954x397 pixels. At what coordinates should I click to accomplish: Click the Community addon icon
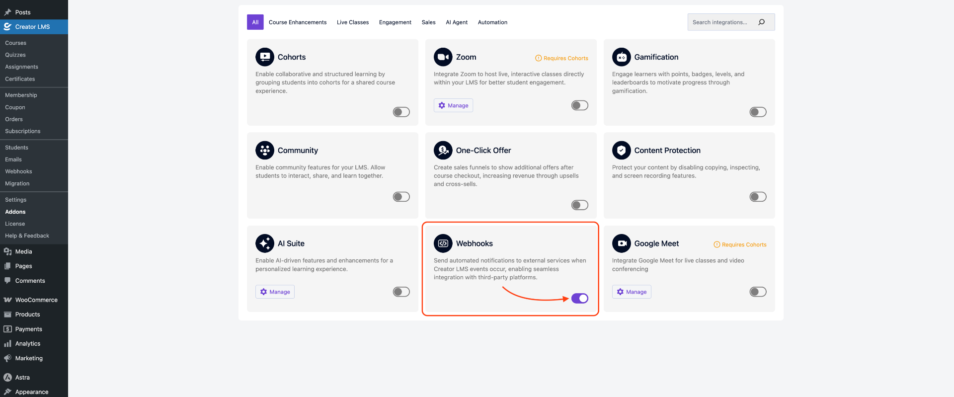(265, 151)
